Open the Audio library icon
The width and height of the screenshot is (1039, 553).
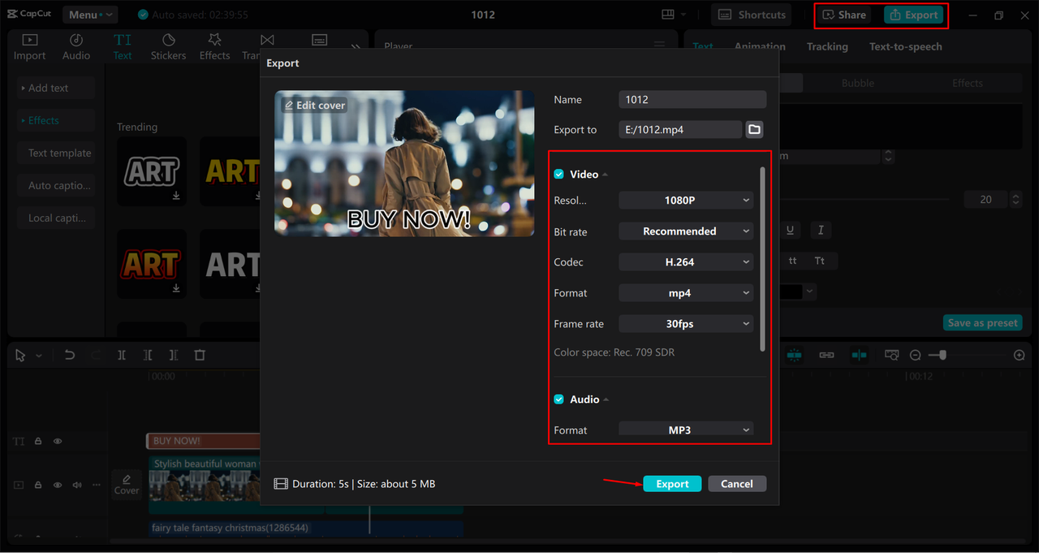[76, 47]
